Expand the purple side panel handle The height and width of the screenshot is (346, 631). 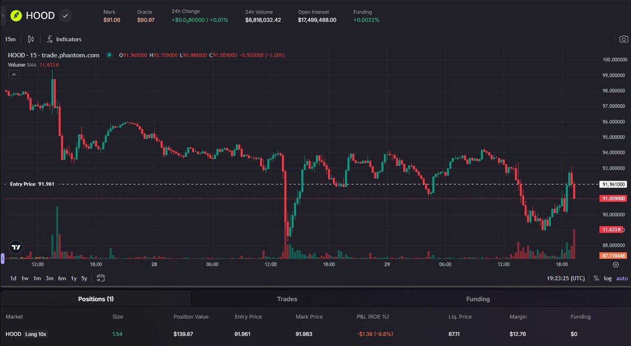click(2, 258)
